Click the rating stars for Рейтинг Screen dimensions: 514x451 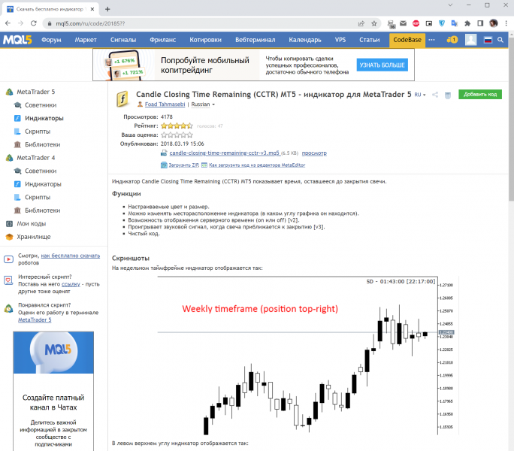pos(177,126)
